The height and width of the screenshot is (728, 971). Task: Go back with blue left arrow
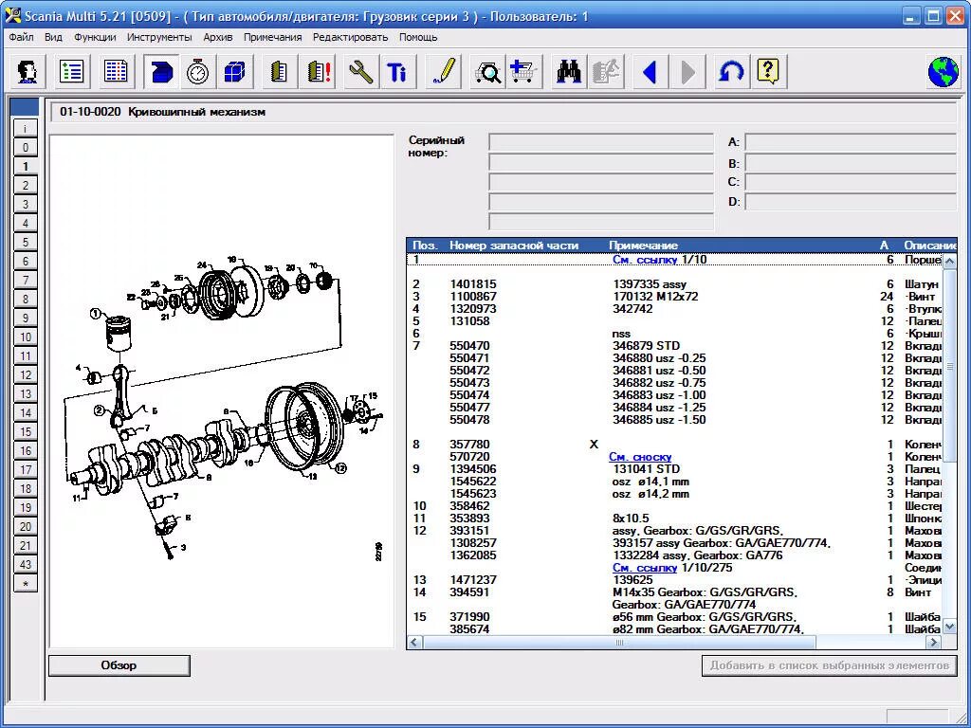point(649,72)
